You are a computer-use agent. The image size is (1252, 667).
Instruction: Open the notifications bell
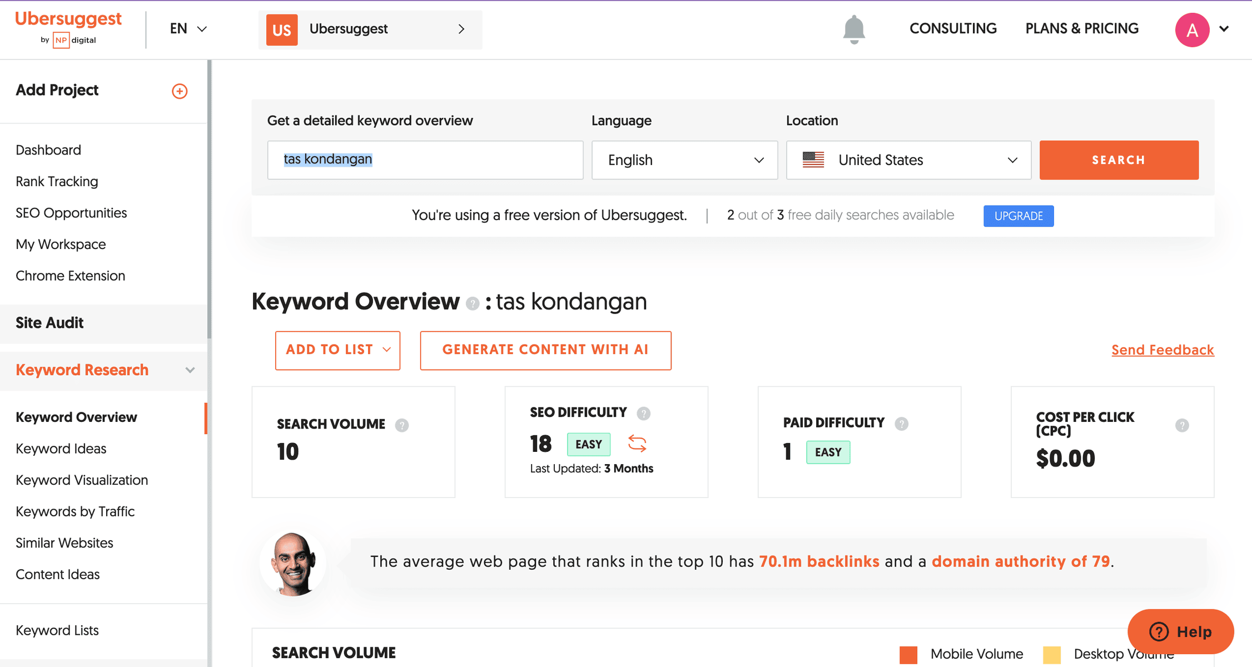pyautogui.click(x=854, y=29)
